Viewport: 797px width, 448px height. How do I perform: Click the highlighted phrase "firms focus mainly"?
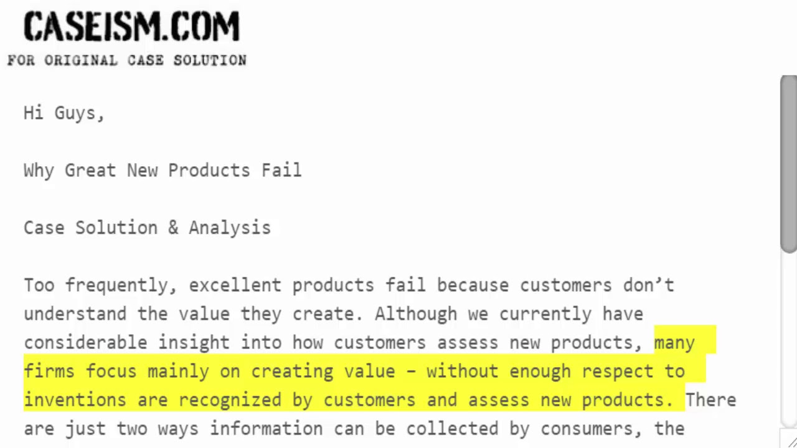(x=116, y=371)
